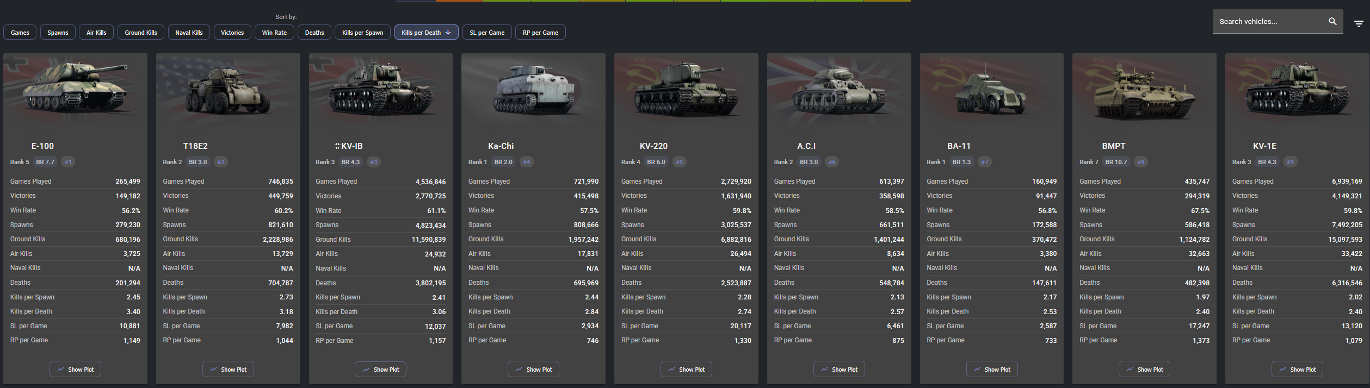Sort by Kills per Spawn

362,33
